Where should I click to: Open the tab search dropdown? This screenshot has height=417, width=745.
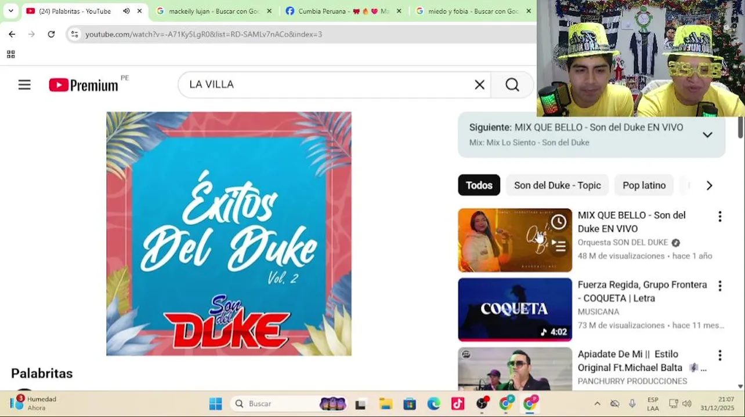click(x=10, y=11)
